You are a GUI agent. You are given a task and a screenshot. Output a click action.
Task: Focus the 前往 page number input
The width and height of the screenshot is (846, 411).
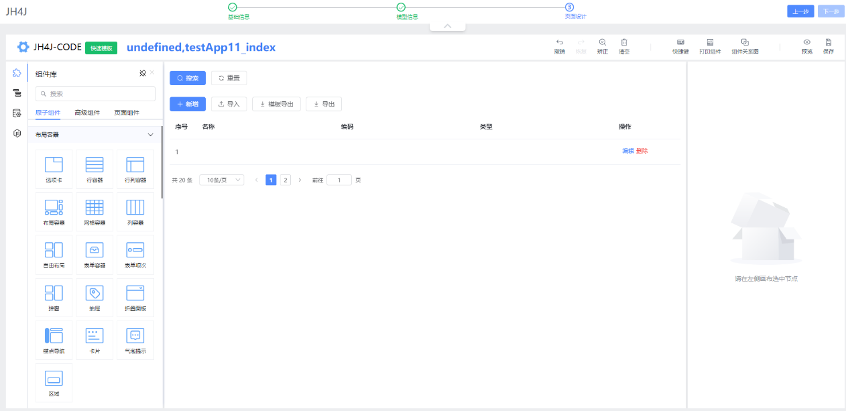click(339, 180)
